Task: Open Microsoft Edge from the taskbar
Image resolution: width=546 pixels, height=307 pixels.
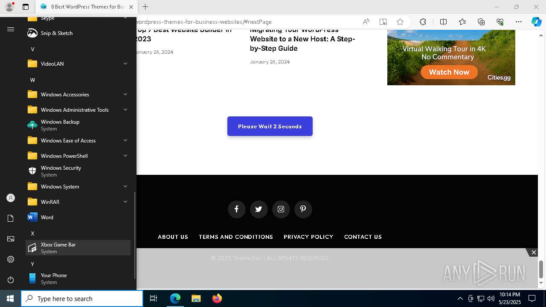Action: click(175, 298)
